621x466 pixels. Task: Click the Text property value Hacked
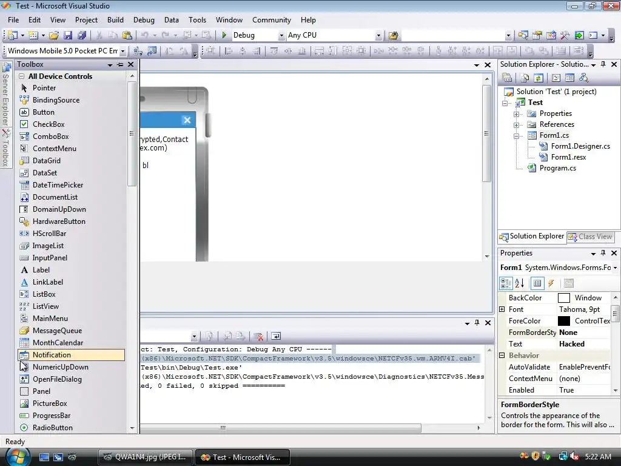pos(572,344)
